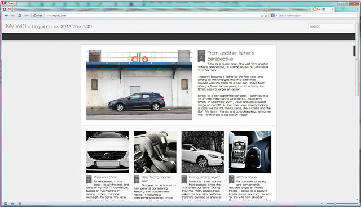Open the First quarterly report post
Image resolution: width=361 pixels, height=207 pixels.
204,177
